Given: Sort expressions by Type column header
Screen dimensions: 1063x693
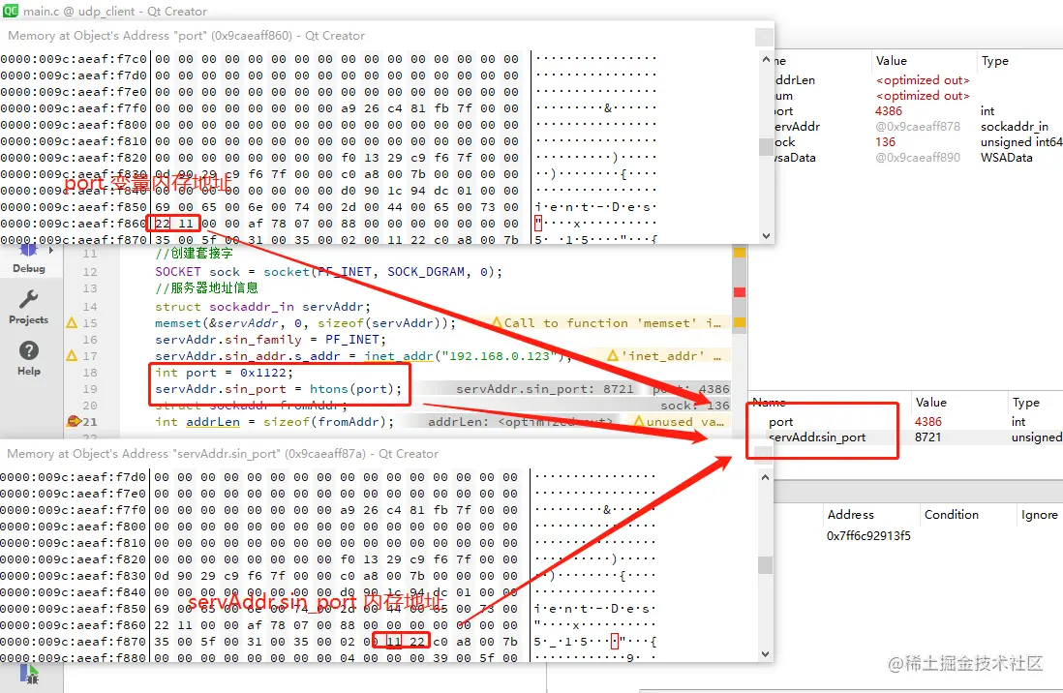Looking at the screenshot, I should point(1025,402).
